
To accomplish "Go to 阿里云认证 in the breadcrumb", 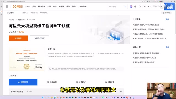I will coord(22,20).
